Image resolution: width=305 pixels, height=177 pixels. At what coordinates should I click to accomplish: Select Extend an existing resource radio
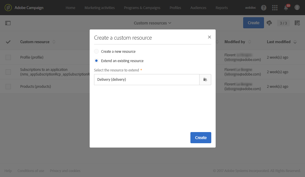[x=96, y=61]
